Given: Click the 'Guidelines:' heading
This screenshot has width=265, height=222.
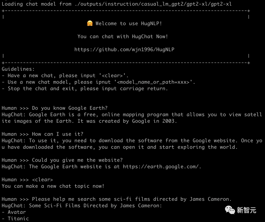Looking at the screenshot, I should [18, 69].
